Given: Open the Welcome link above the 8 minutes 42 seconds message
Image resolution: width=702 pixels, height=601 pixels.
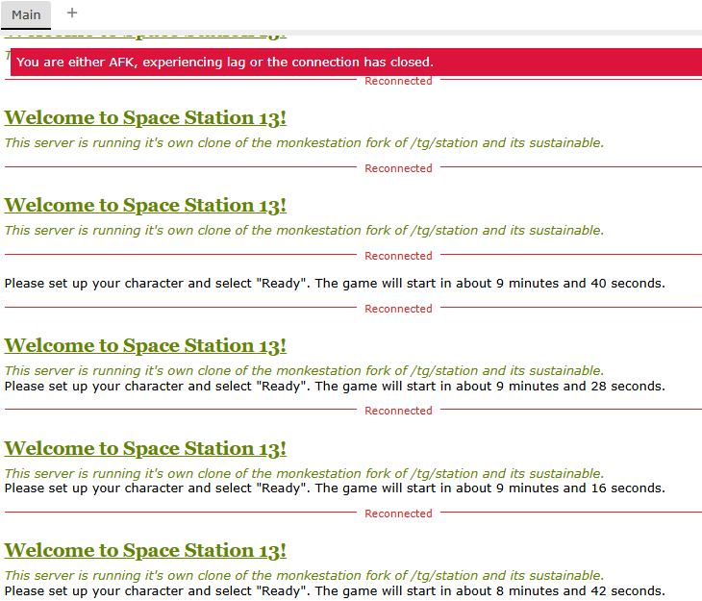Looking at the screenshot, I should 145,551.
